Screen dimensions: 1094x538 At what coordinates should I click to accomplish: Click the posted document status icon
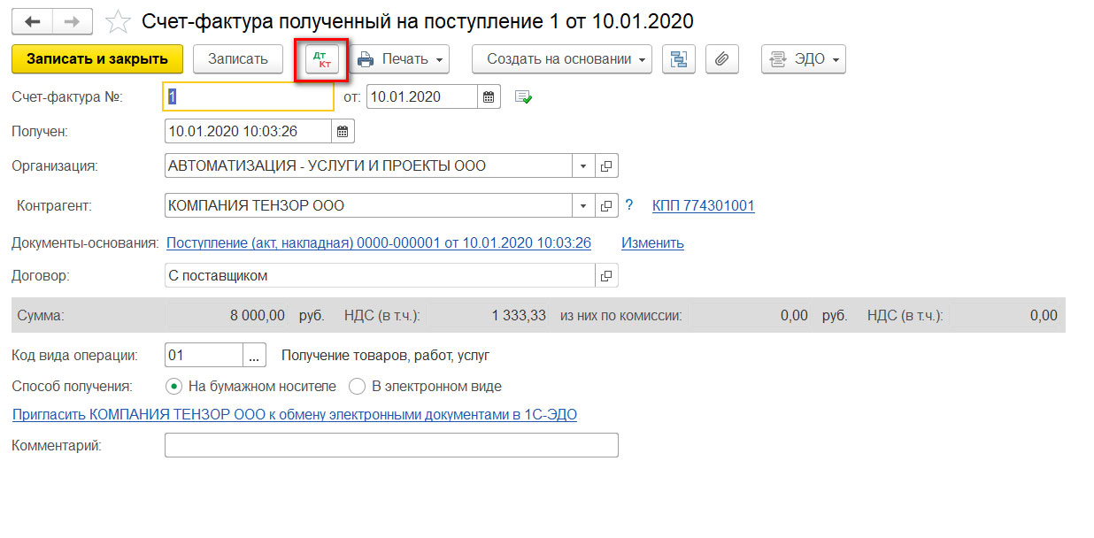(x=524, y=97)
